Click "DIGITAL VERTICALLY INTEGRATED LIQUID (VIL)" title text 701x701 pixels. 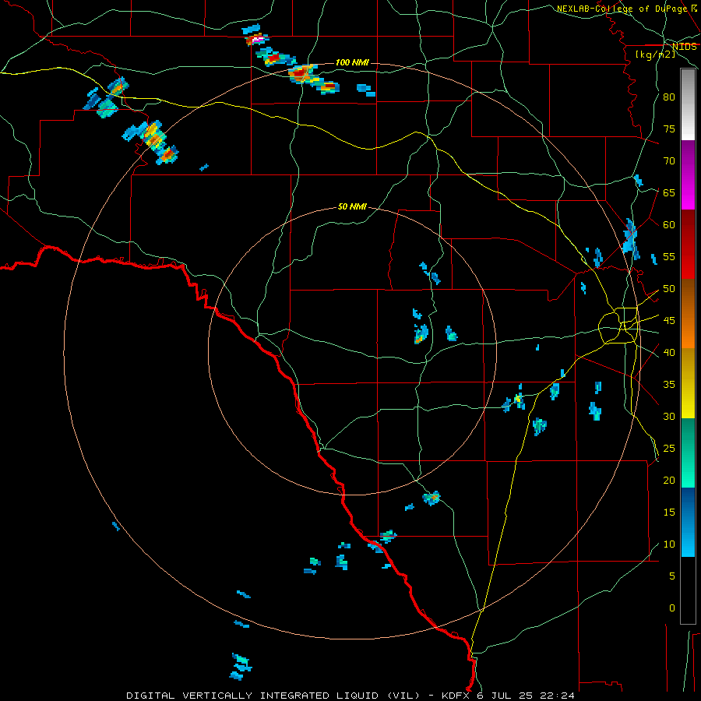click(274, 696)
